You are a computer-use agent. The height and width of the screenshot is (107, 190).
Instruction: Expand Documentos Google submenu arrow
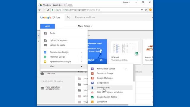pyautogui.click(x=81, y=52)
